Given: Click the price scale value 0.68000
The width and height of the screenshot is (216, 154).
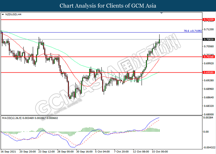Looking at the screenshot, I should tap(209, 114).
